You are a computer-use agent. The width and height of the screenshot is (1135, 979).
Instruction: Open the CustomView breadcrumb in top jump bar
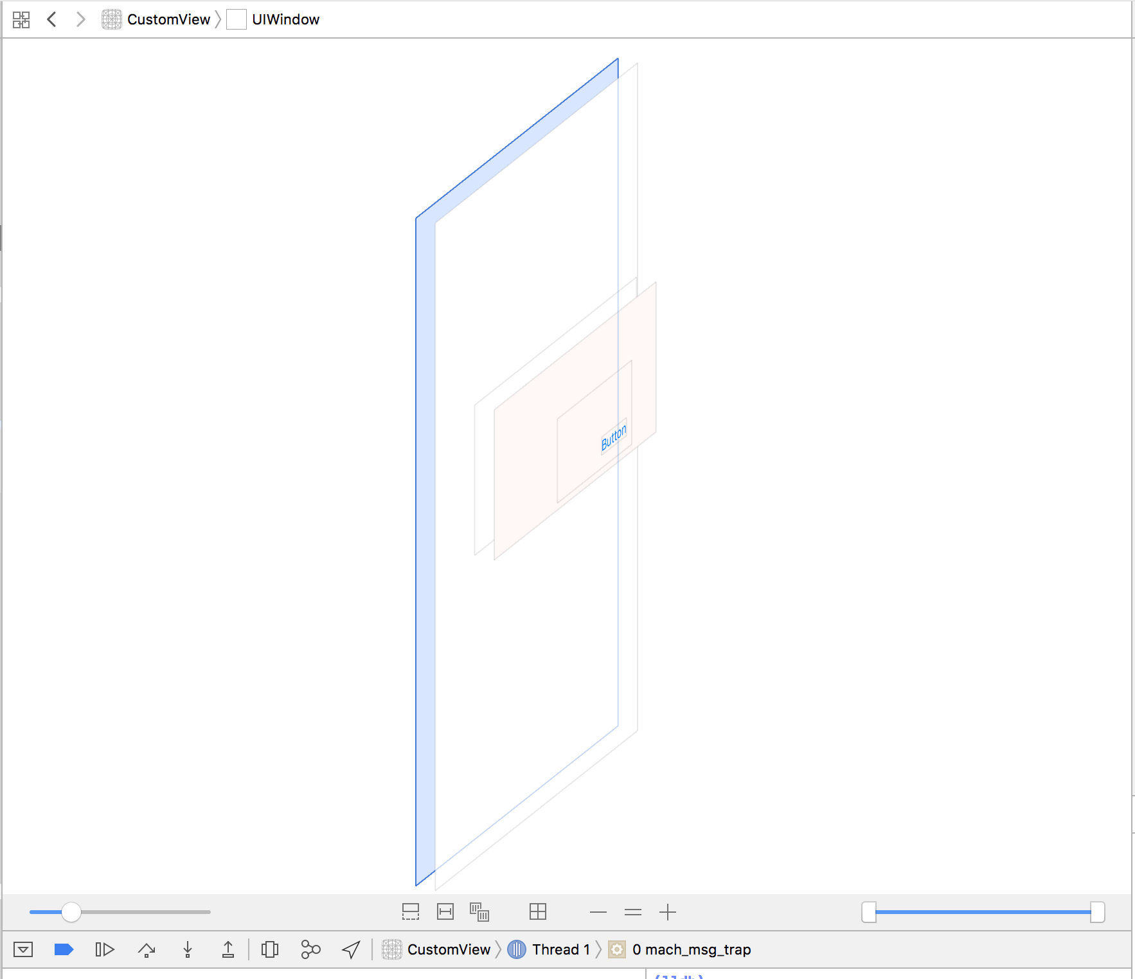coord(168,20)
